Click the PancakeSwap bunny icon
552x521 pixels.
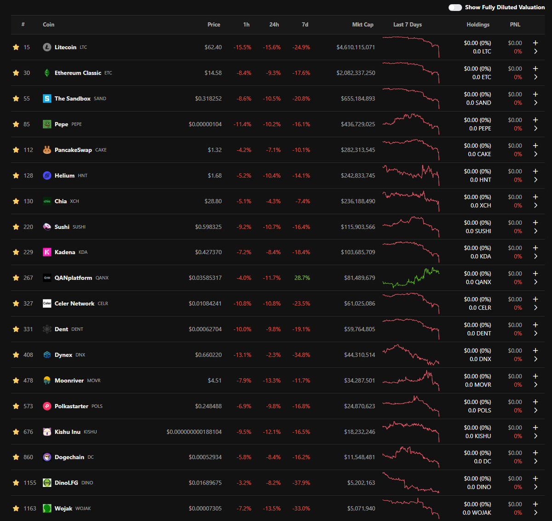pos(47,150)
